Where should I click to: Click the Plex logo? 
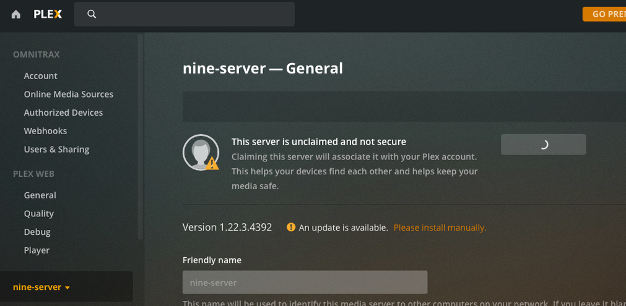[48, 14]
